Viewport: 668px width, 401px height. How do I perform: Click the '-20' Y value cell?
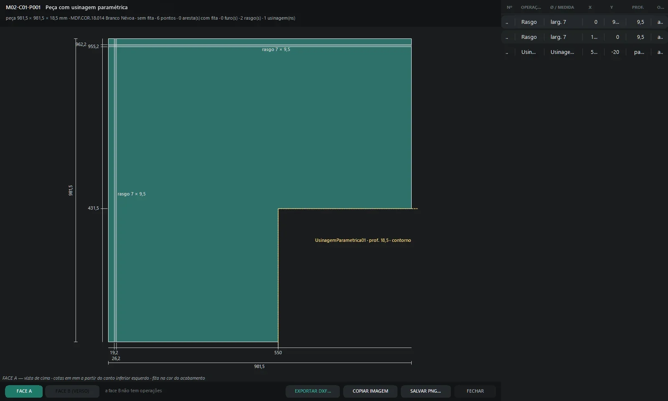tap(615, 52)
